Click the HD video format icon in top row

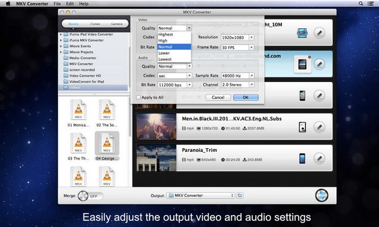(x=302, y=33)
